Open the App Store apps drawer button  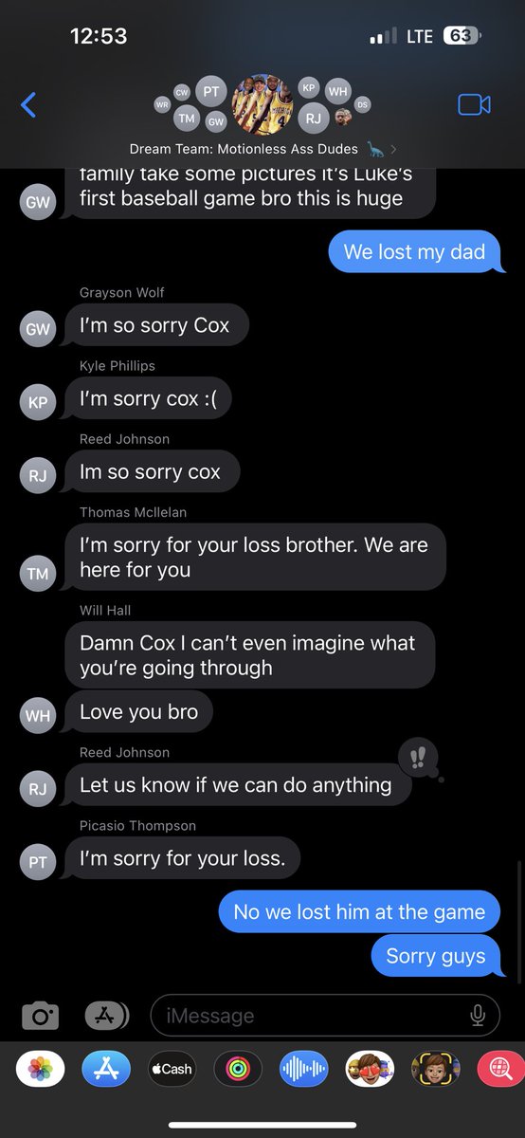point(107,1016)
